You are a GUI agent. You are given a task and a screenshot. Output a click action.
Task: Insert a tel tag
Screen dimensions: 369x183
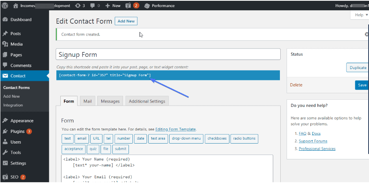point(108,138)
